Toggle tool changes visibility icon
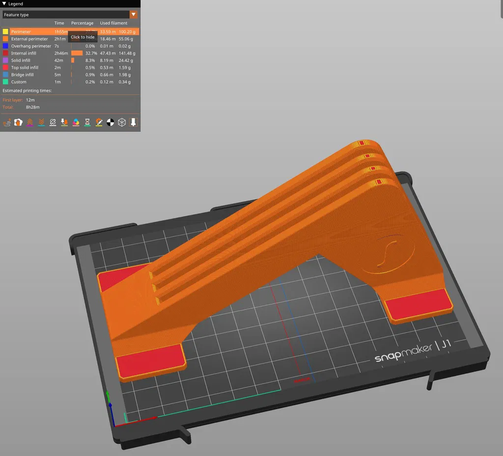Viewport: 503px width, 456px height. coord(64,122)
